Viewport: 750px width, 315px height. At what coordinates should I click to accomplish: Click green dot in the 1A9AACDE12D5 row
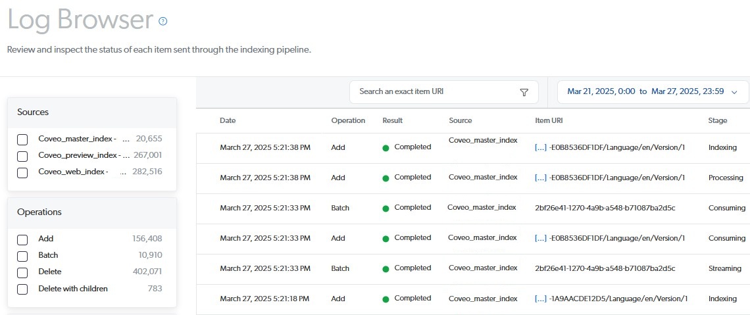pos(386,299)
